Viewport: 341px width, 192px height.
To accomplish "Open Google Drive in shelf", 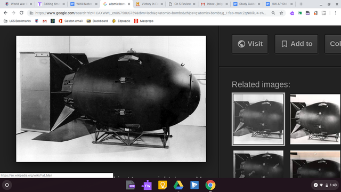I will point(178,185).
